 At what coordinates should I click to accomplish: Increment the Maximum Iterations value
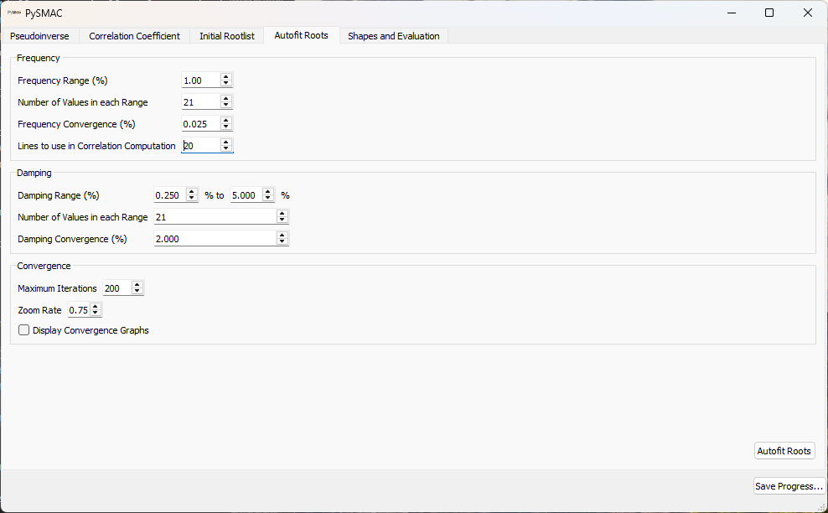(138, 285)
